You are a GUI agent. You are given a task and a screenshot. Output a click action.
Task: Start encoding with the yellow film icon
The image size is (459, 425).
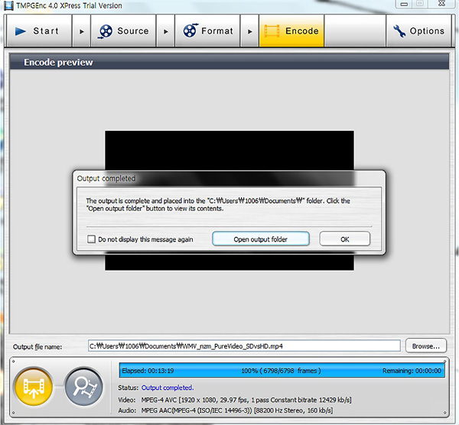[34, 387]
